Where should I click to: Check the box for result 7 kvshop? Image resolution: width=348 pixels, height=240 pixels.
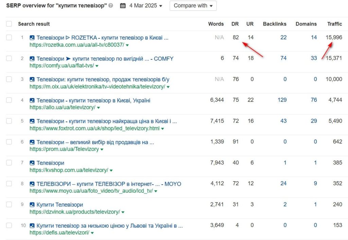point(9,163)
